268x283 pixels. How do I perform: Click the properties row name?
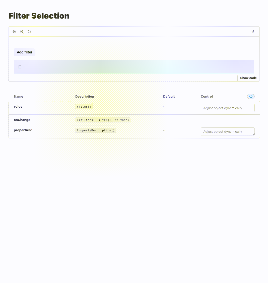(22, 130)
